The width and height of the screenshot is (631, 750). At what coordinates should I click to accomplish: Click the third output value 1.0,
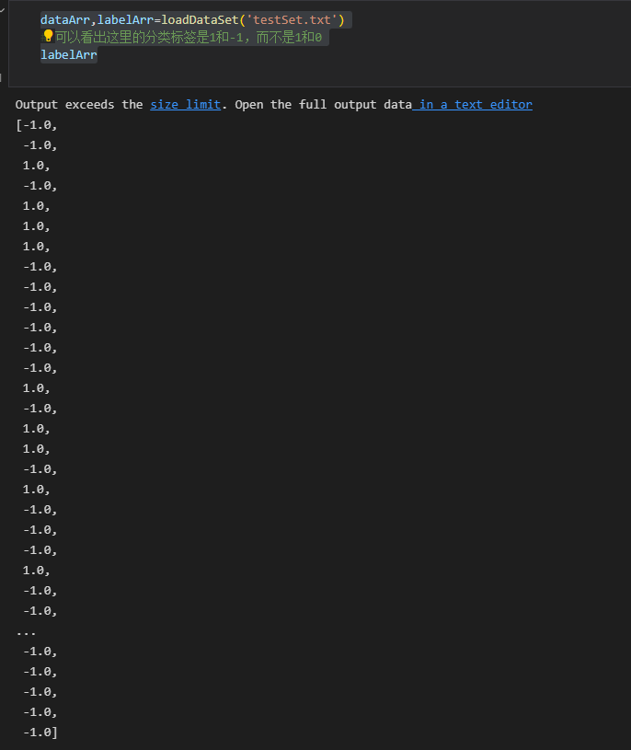point(36,166)
